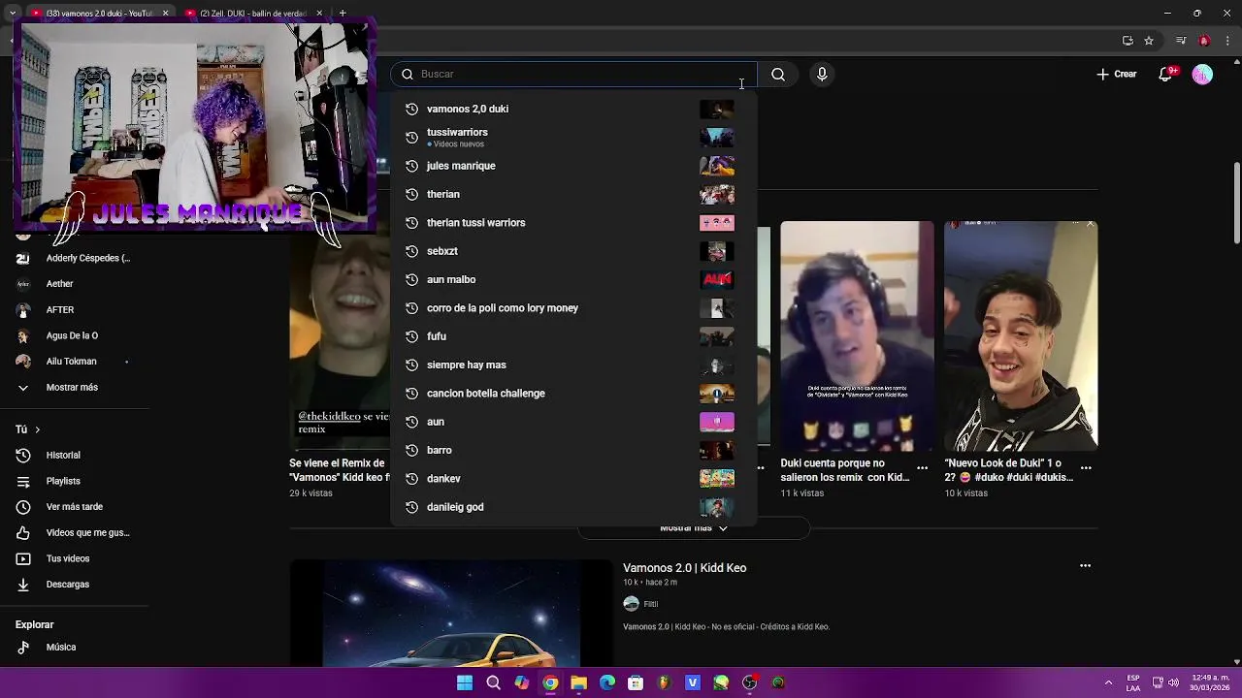Viewport: 1242px width, 698px height.
Task: Open the notifications bell
Action: [1166, 74]
